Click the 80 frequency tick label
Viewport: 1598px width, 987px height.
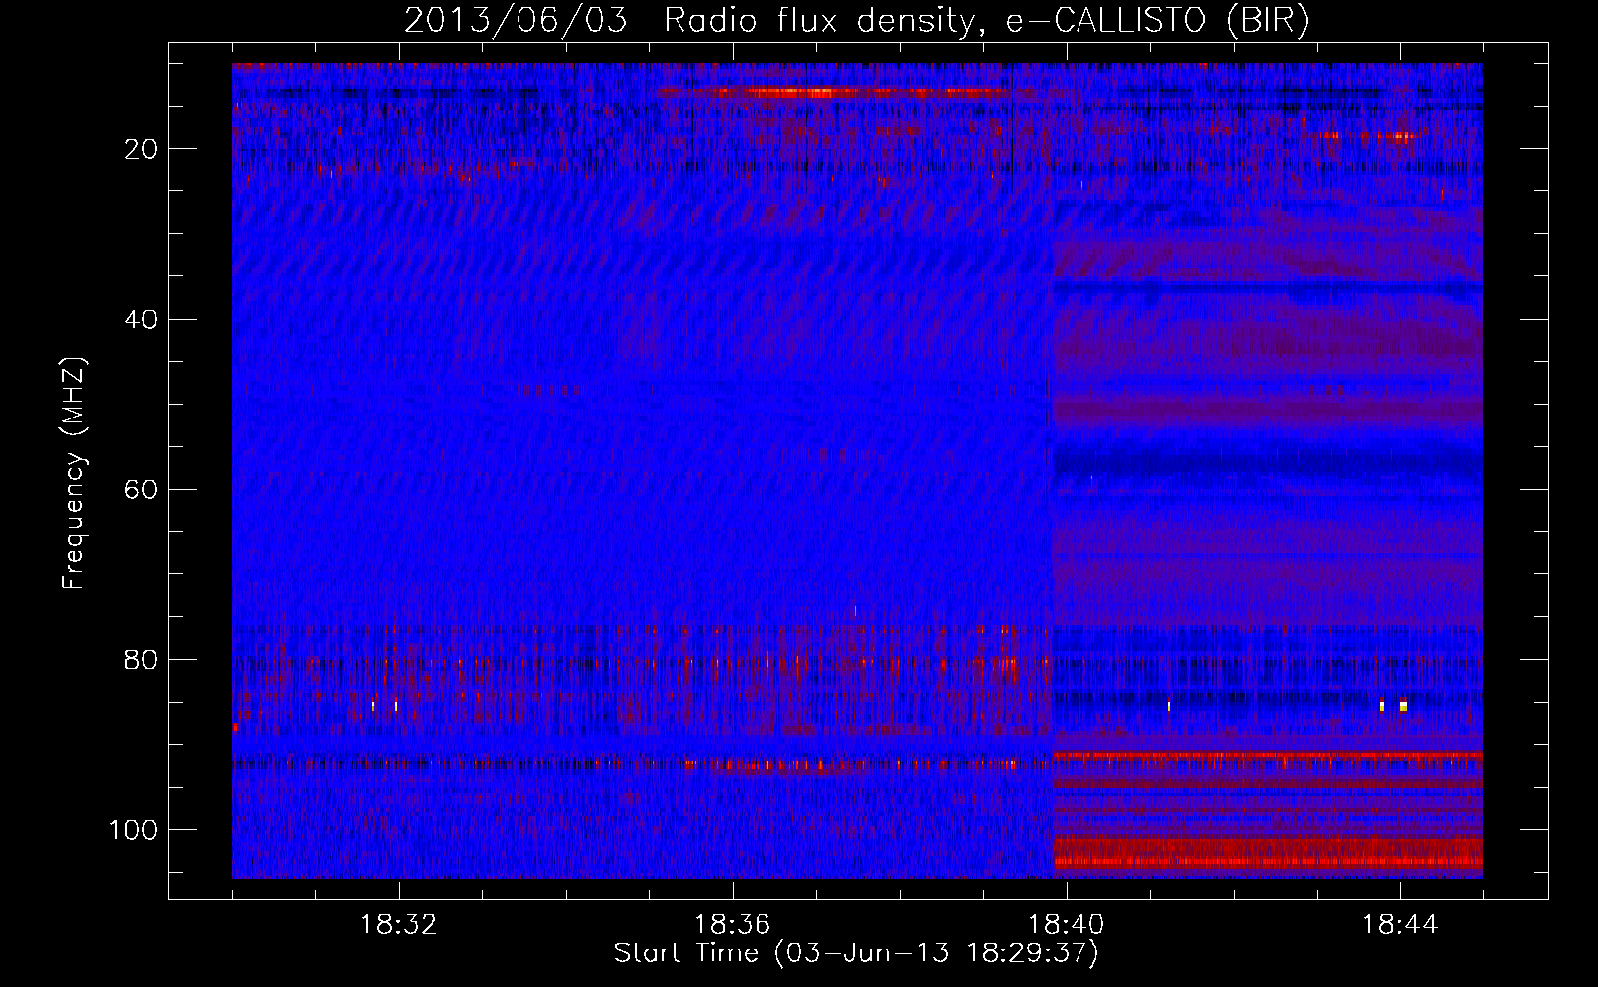click(x=142, y=660)
